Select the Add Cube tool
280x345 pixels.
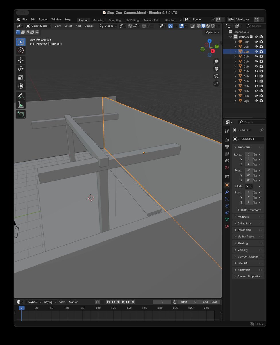click(x=21, y=114)
